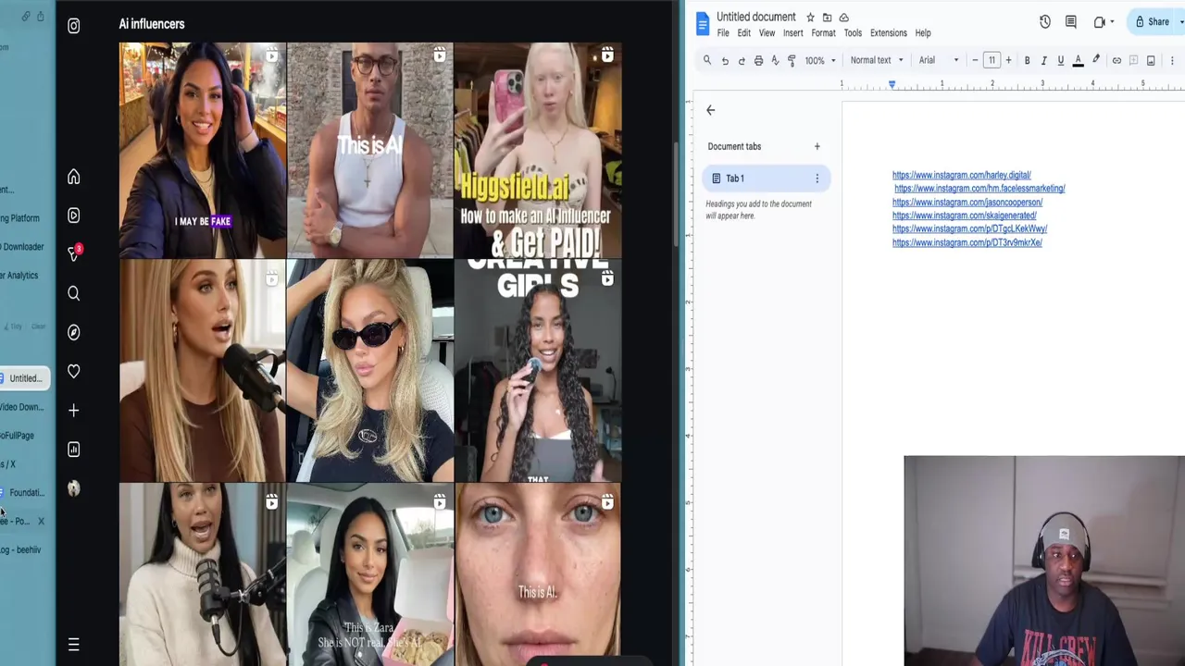Open text color picker in Docs
Image resolution: width=1185 pixels, height=666 pixels.
[1078, 60]
